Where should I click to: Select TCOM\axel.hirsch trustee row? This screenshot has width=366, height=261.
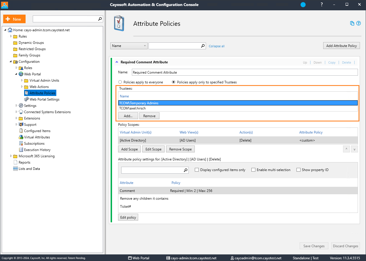pos(238,108)
